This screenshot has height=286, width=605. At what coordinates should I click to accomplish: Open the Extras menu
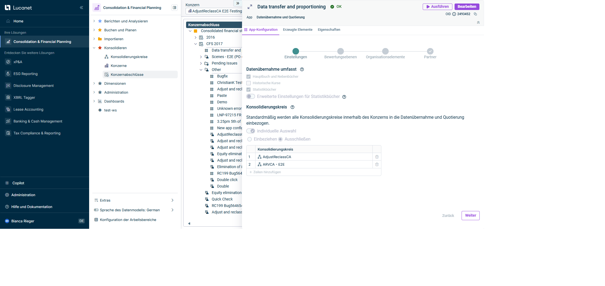[x=134, y=200]
